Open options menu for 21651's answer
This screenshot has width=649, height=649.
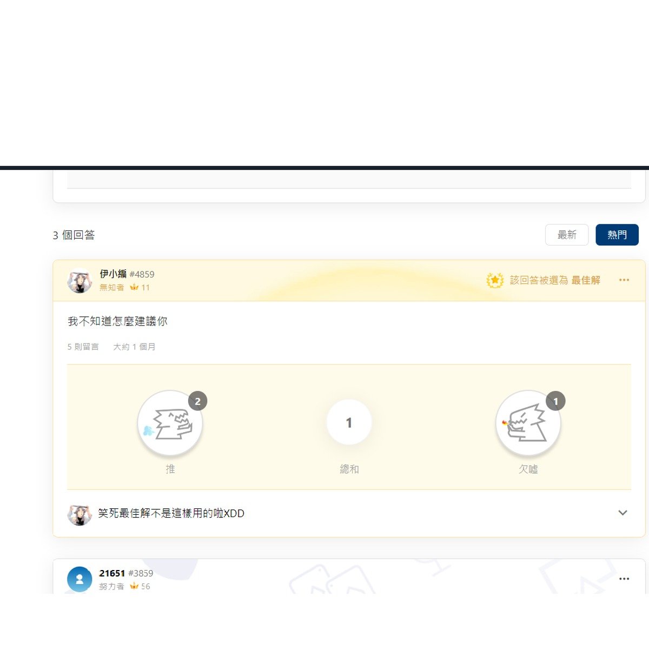[624, 579]
